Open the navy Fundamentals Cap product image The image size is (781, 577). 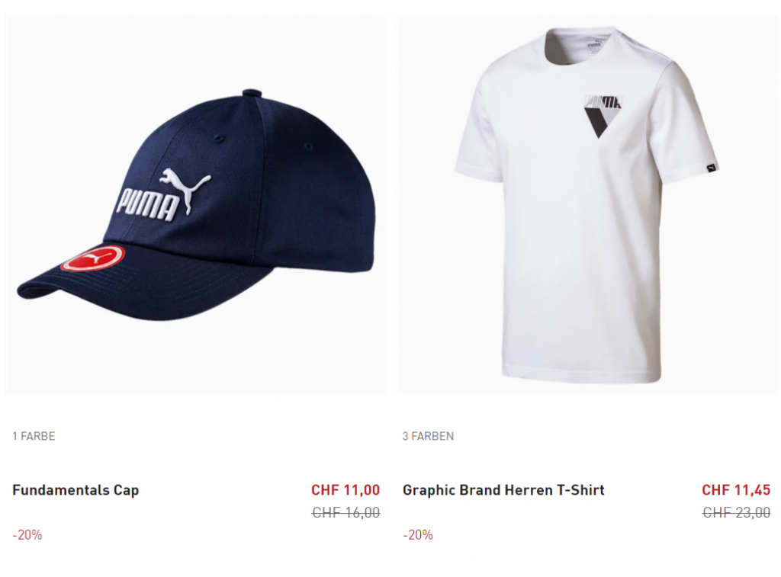click(196, 205)
